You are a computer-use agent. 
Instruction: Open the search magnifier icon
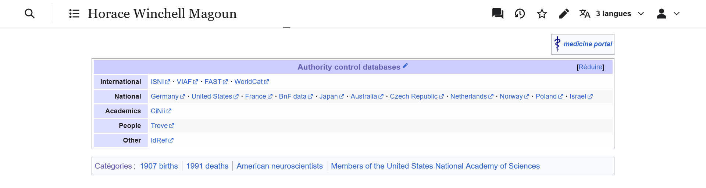[30, 14]
